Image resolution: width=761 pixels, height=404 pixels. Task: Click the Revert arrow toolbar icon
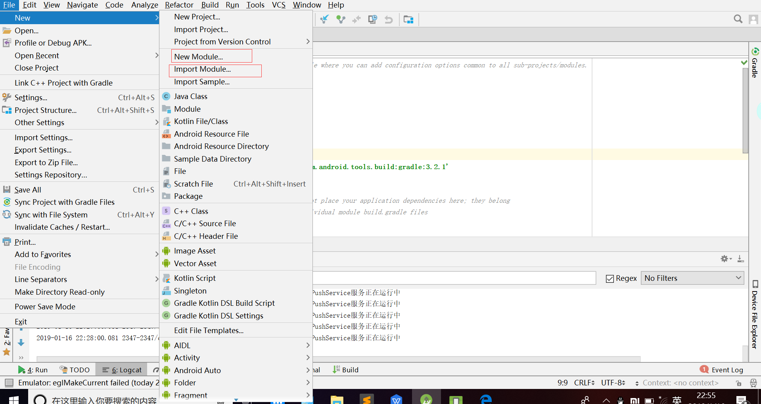click(389, 19)
